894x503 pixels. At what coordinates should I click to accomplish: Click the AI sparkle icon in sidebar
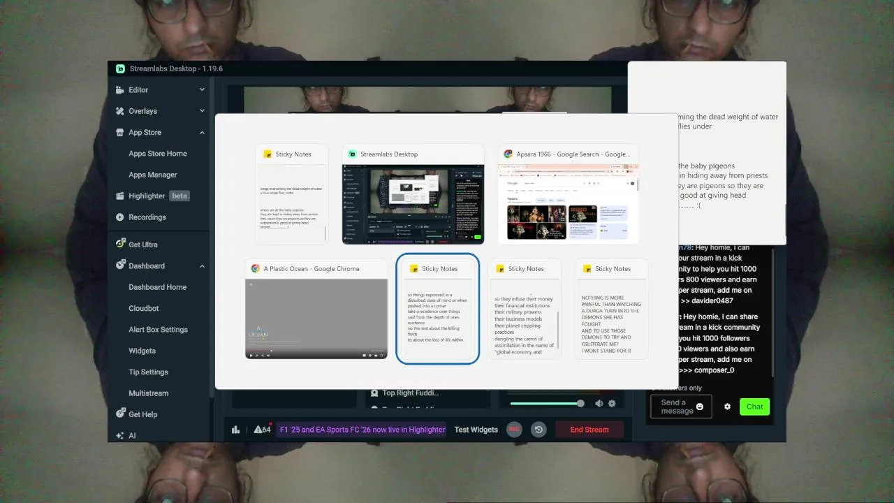click(x=120, y=435)
